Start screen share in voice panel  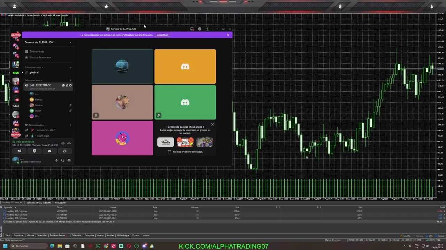(x=34, y=151)
